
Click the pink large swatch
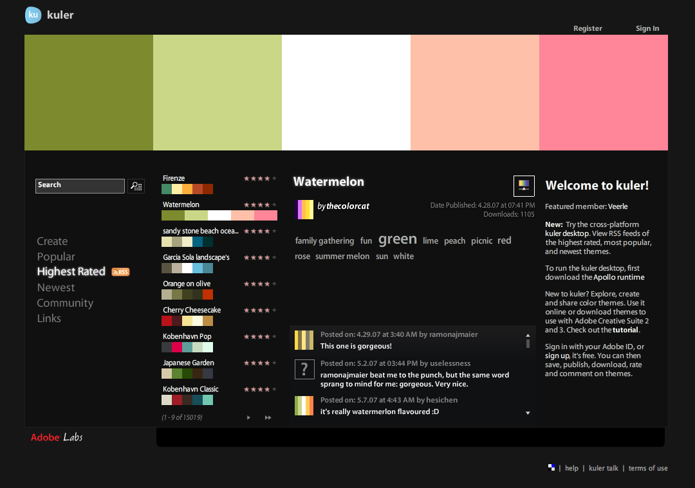604,93
